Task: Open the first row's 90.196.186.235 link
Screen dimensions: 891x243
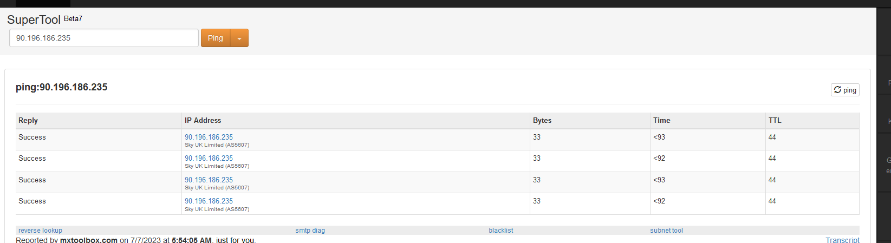Action: click(209, 137)
